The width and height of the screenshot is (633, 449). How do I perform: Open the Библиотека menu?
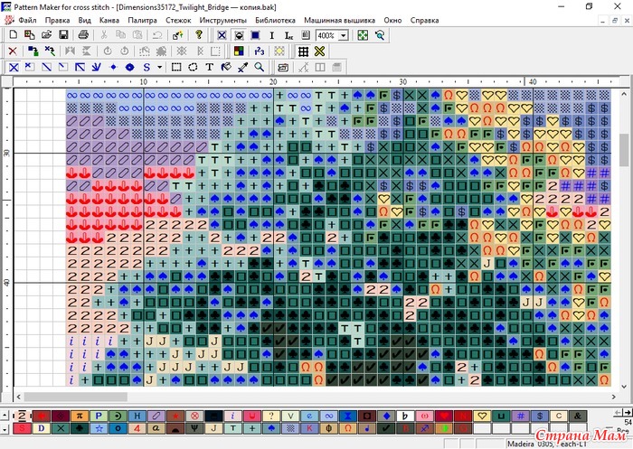(x=275, y=19)
